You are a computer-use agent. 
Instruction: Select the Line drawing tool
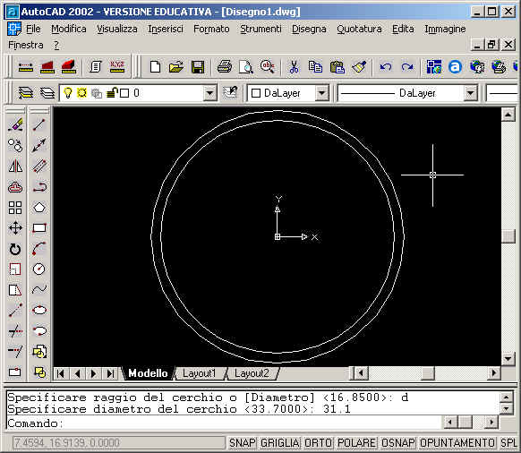pos(38,125)
